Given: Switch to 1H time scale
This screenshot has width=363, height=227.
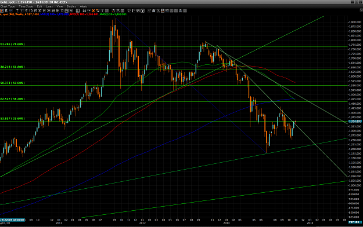Looking at the screenshot, I should pyautogui.click(x=44, y=10).
